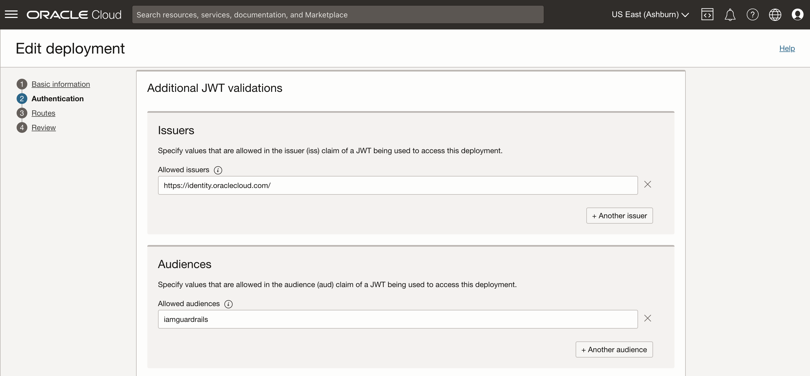Open the user profile avatar
The image size is (810, 376).
(798, 14)
